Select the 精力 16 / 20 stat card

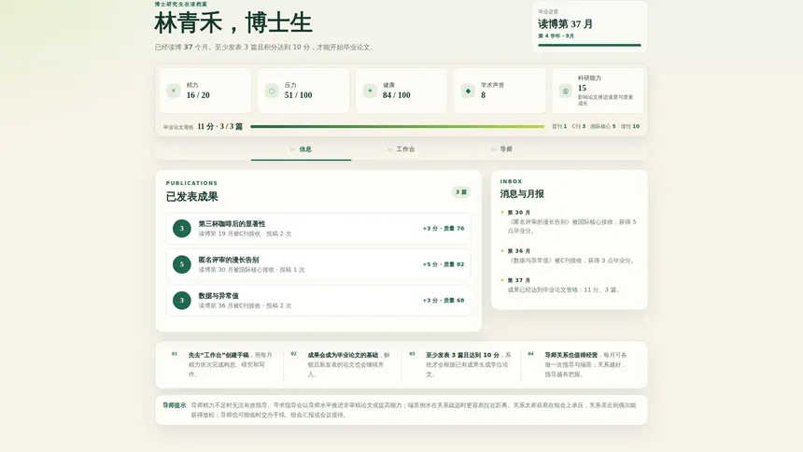[205, 91]
